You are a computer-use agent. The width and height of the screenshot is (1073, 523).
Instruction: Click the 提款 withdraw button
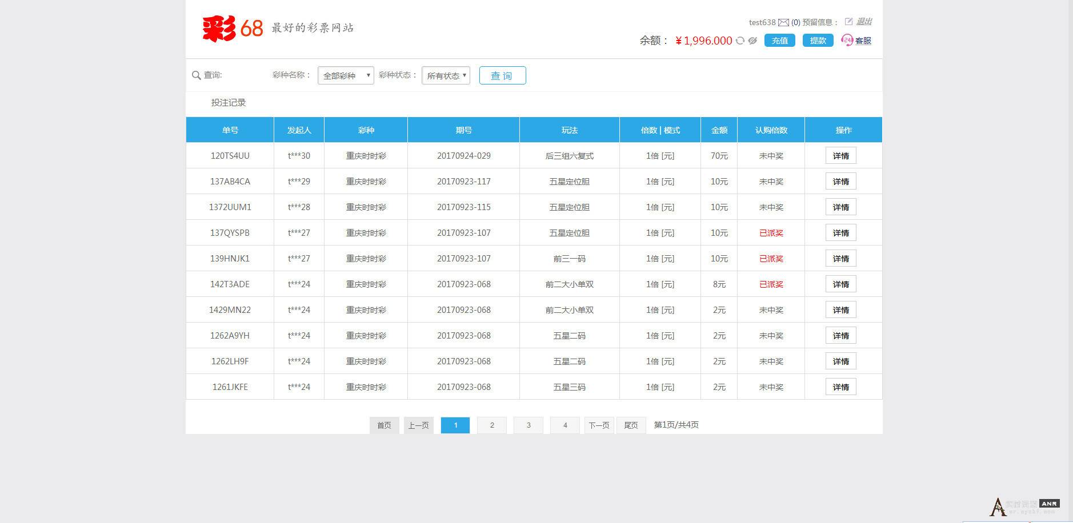(x=818, y=41)
